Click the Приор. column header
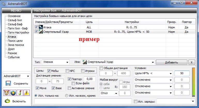Image resolution: width=199 pixels, height=108 pixels. point(172,22)
